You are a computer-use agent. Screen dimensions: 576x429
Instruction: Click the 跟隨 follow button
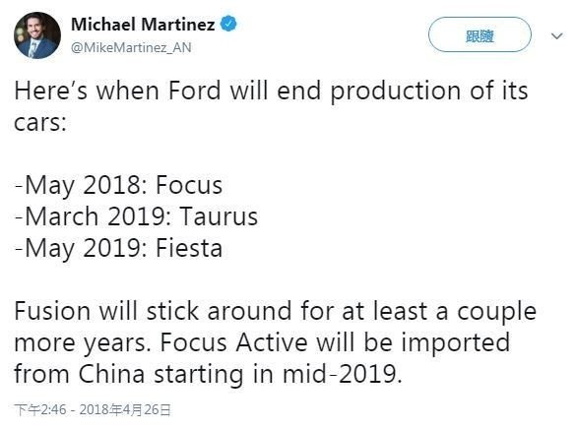(x=480, y=34)
